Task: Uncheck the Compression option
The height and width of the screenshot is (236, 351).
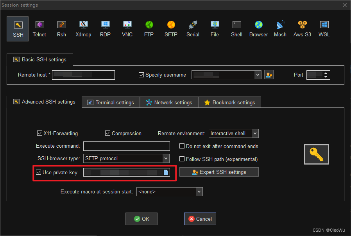Action: click(x=108, y=133)
